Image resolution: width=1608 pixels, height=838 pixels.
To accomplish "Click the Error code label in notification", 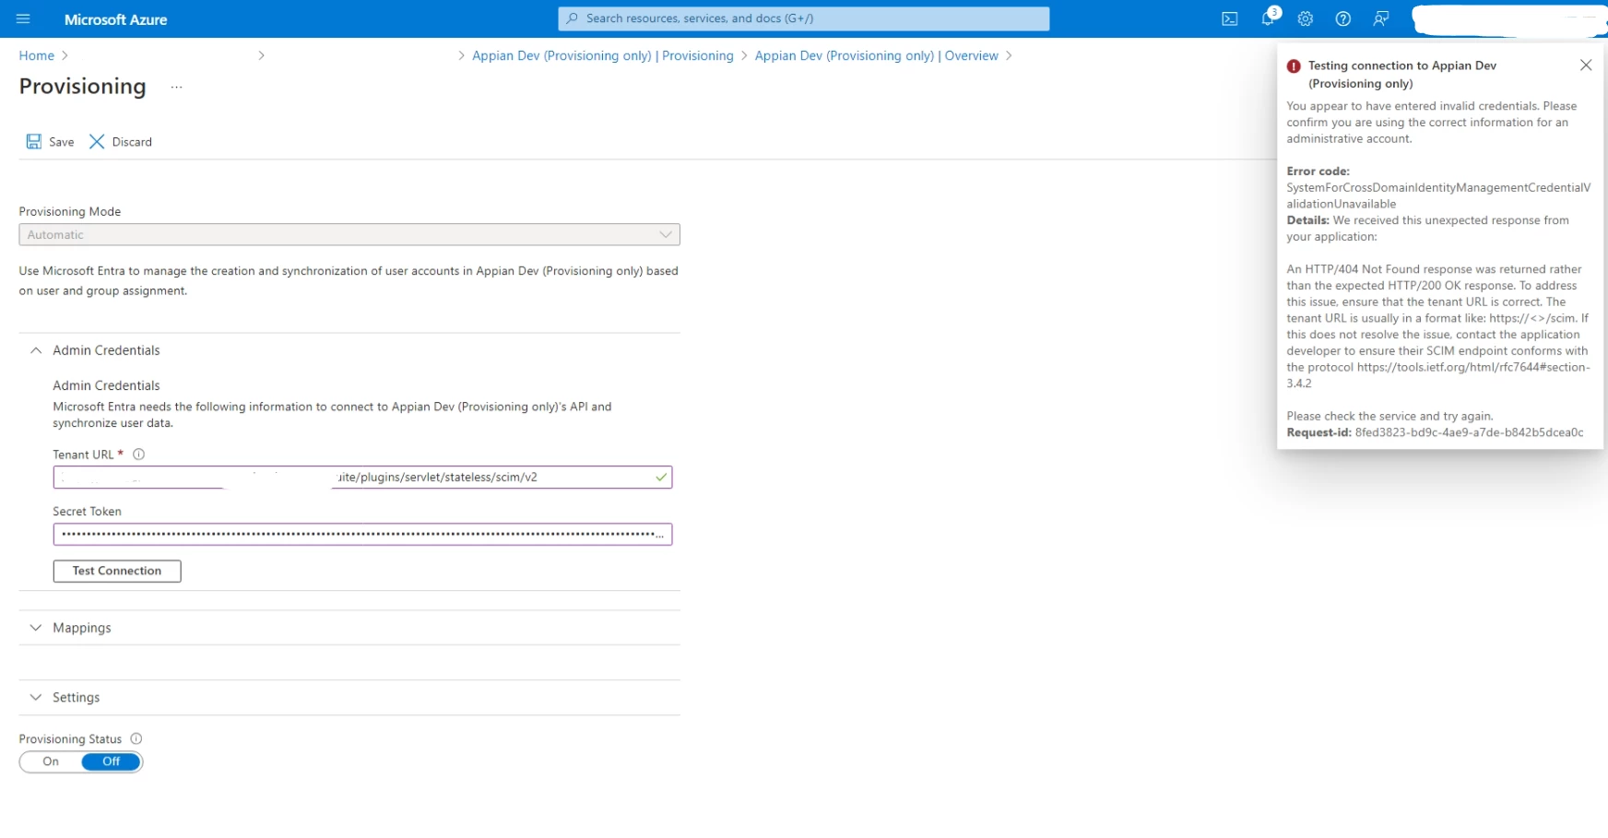I will click(x=1318, y=171).
